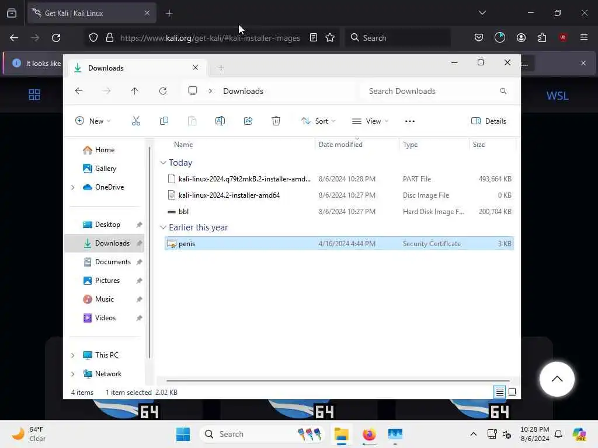Open the Sort dropdown menu

318,121
